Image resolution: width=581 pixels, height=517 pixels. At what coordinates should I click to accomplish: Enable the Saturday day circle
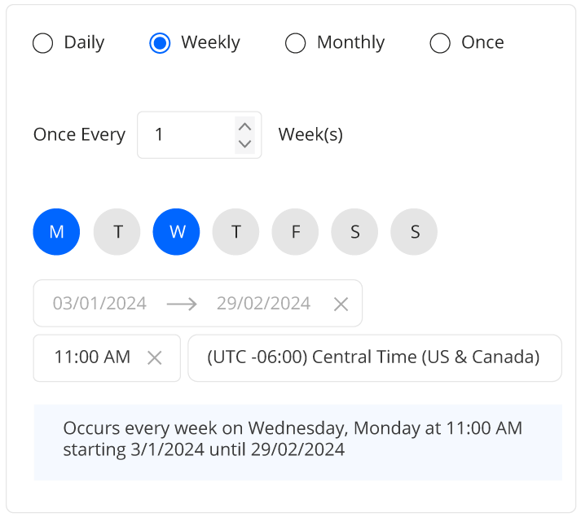(354, 231)
